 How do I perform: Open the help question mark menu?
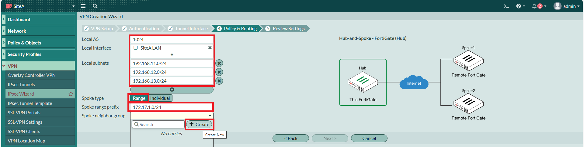[520, 6]
